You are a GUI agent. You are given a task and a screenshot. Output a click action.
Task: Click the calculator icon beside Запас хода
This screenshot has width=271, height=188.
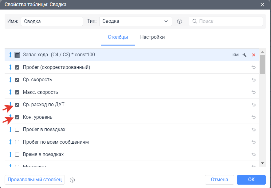[17, 55]
